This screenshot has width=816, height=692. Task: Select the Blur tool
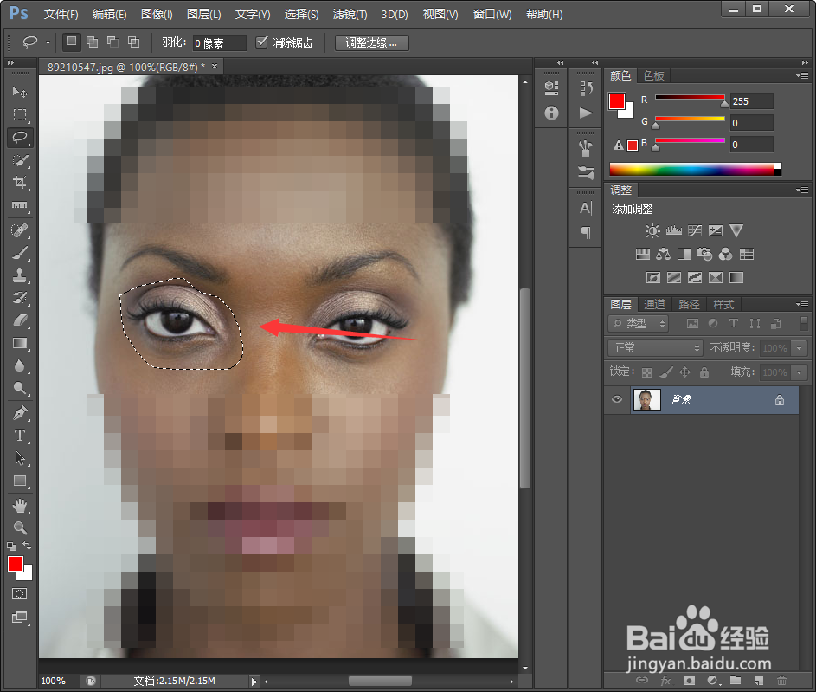[x=20, y=365]
